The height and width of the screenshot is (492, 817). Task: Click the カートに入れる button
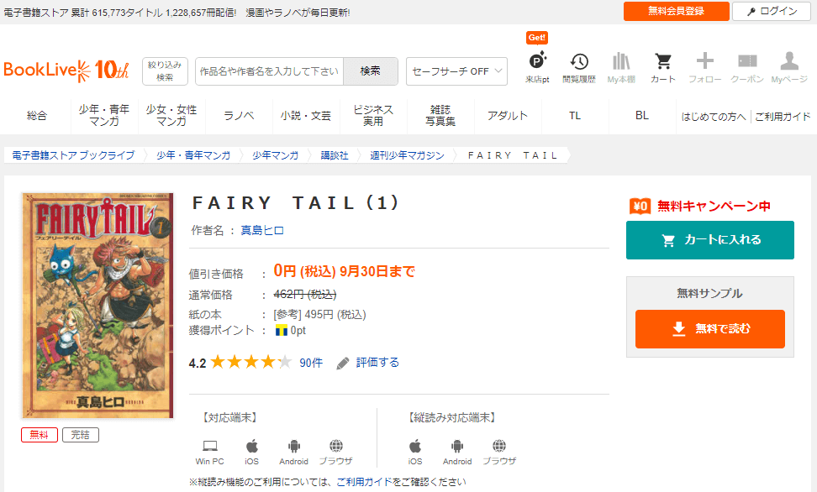709,240
